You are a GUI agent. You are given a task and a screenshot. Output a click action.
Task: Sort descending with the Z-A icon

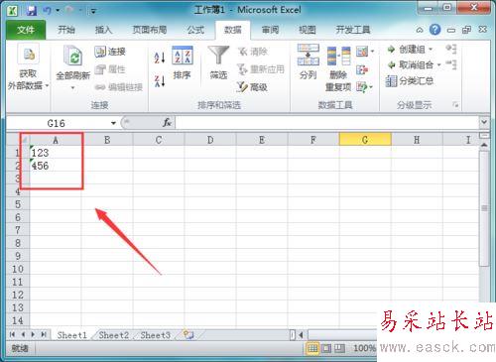pyautogui.click(x=160, y=81)
